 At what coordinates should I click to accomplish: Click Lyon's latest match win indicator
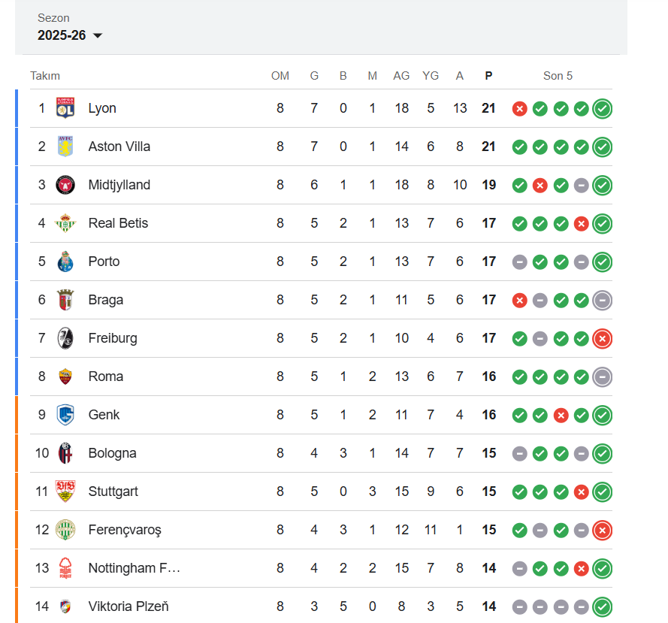[x=602, y=109]
